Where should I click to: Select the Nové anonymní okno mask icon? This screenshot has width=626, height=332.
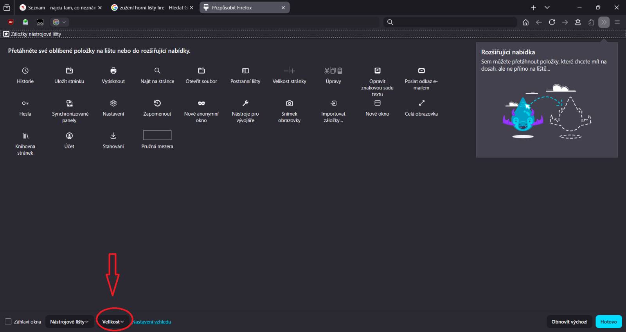pyautogui.click(x=201, y=103)
